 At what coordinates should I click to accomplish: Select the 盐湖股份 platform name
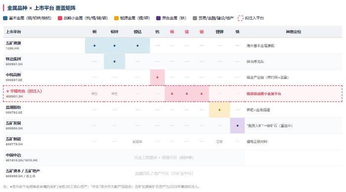click(13, 107)
